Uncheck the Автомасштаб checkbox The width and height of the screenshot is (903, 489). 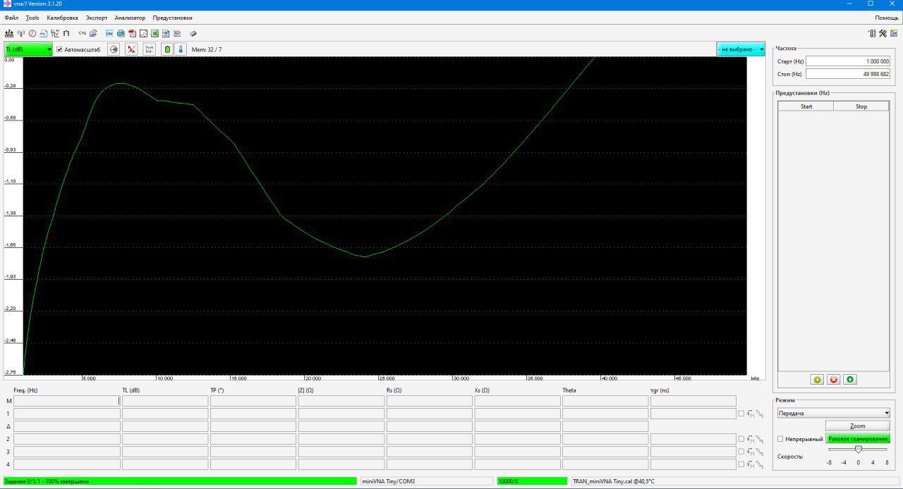click(x=59, y=49)
